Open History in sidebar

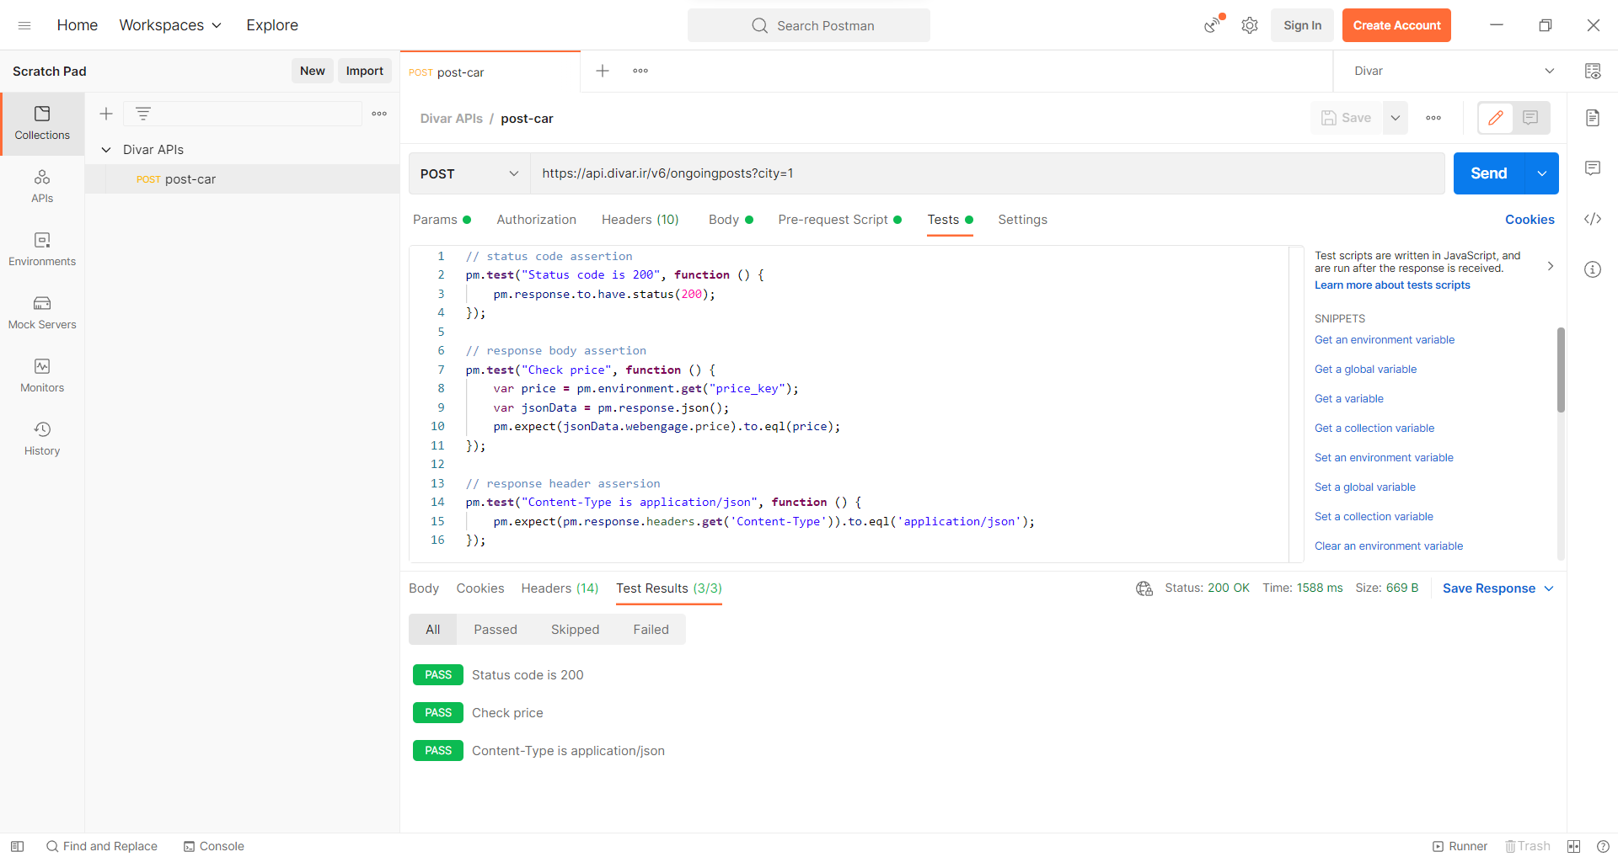42,439
